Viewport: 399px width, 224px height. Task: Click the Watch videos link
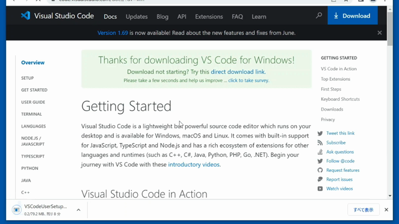pos(339,189)
